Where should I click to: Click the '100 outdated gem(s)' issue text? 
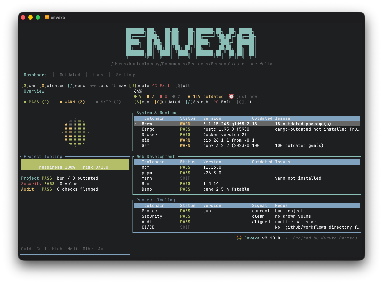(x=299, y=146)
